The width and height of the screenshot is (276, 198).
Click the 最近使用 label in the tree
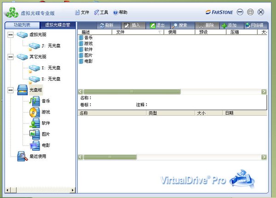pyautogui.click(x=38, y=156)
